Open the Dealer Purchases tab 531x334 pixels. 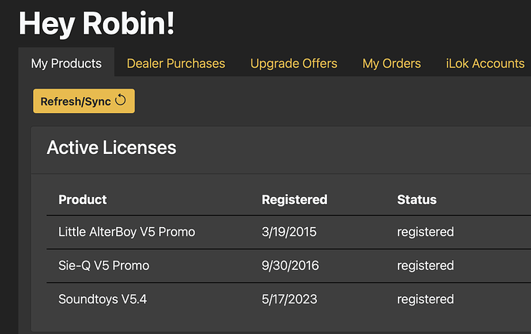(175, 63)
